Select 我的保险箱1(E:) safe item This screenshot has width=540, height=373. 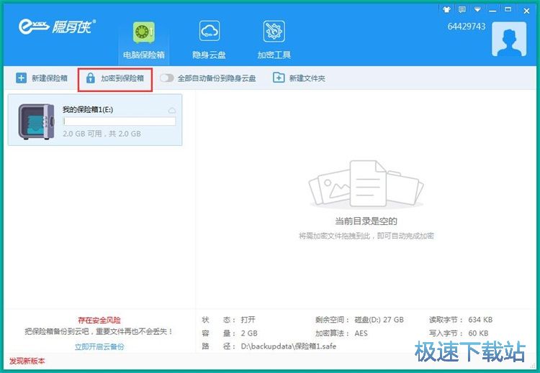click(x=95, y=119)
